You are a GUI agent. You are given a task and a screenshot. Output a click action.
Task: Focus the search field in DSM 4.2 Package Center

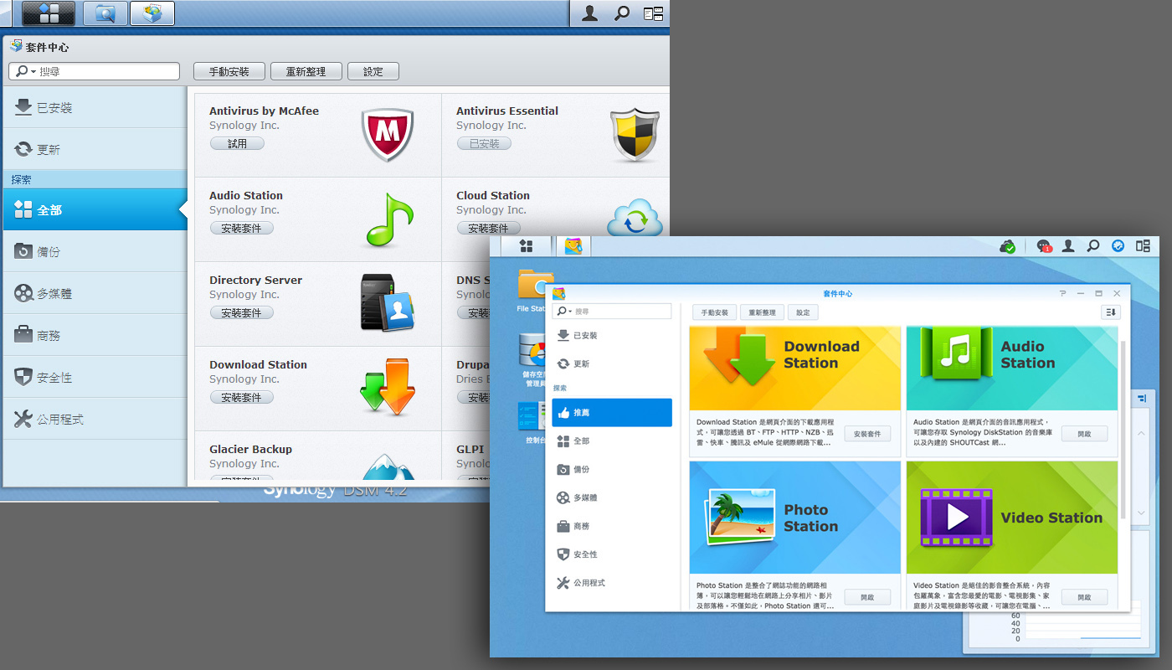(95, 72)
